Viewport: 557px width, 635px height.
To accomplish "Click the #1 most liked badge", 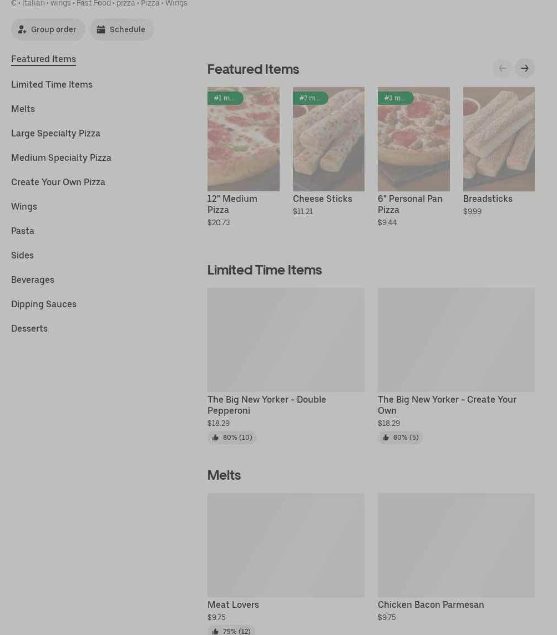I will click(225, 98).
